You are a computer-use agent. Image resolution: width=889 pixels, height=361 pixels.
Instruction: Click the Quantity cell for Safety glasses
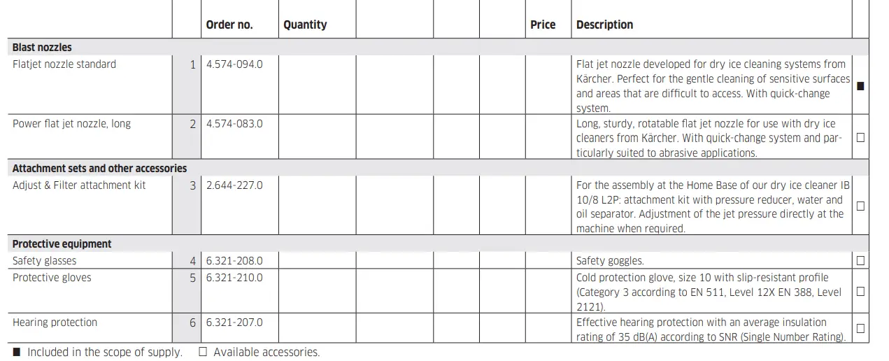click(x=317, y=261)
